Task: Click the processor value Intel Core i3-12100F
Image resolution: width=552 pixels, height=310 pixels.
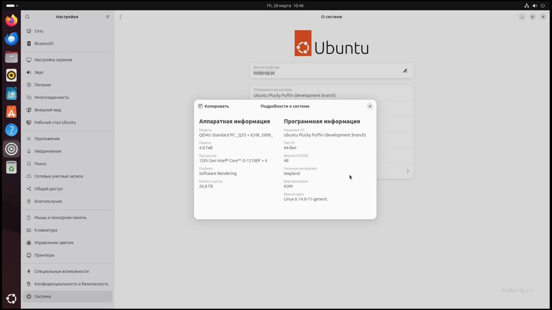Action: [x=233, y=161]
